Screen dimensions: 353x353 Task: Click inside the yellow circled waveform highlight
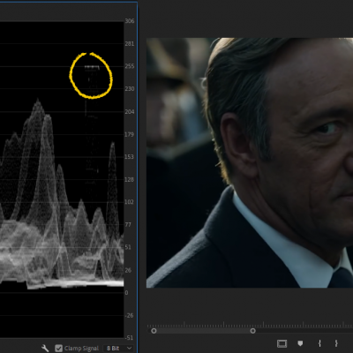[x=91, y=76]
